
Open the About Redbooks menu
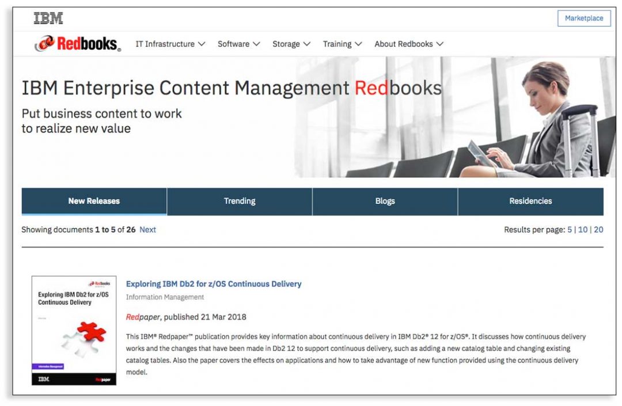[x=409, y=44]
